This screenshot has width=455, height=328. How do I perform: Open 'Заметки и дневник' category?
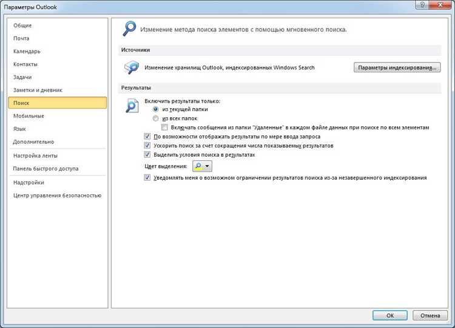click(58, 90)
